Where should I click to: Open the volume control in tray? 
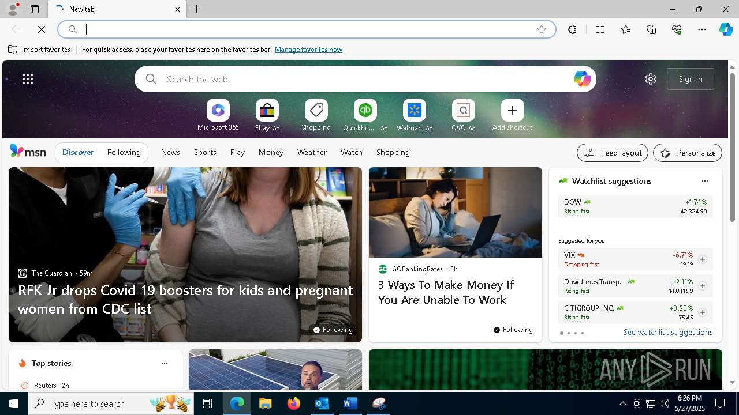665,403
